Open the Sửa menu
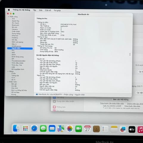 (x=41, y=10)
